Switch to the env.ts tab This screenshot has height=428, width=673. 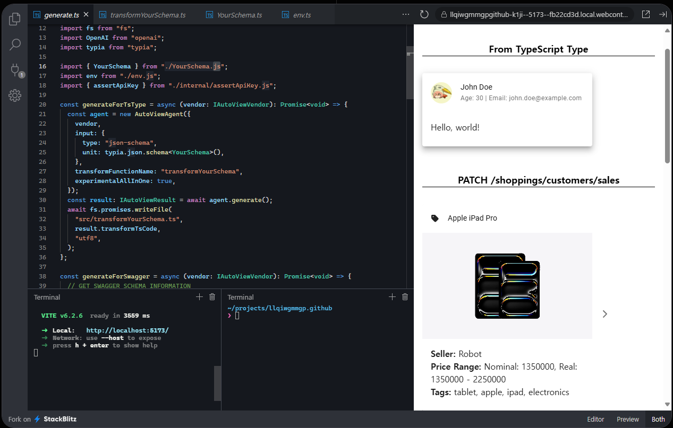(296, 15)
